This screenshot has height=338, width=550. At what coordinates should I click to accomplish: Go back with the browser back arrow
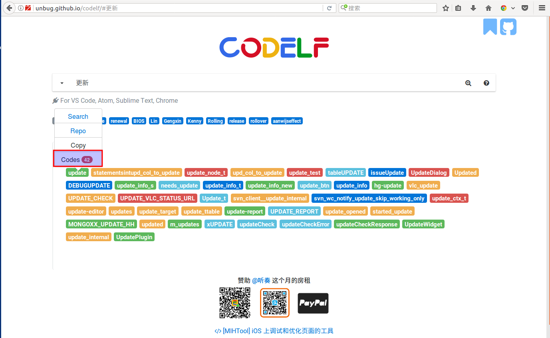tap(9, 8)
